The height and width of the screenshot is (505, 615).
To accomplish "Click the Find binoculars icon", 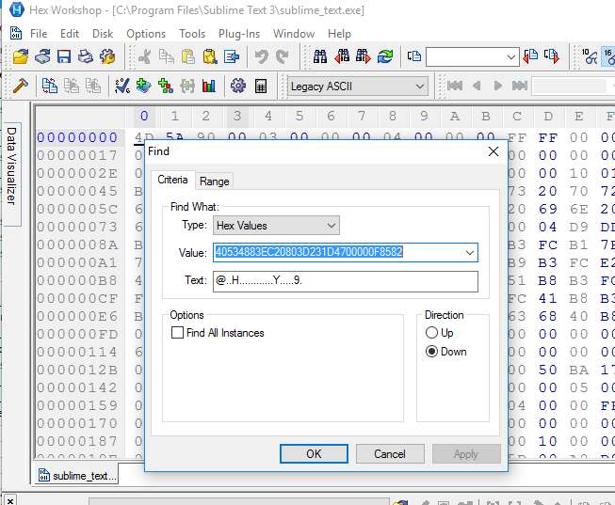I will point(320,56).
